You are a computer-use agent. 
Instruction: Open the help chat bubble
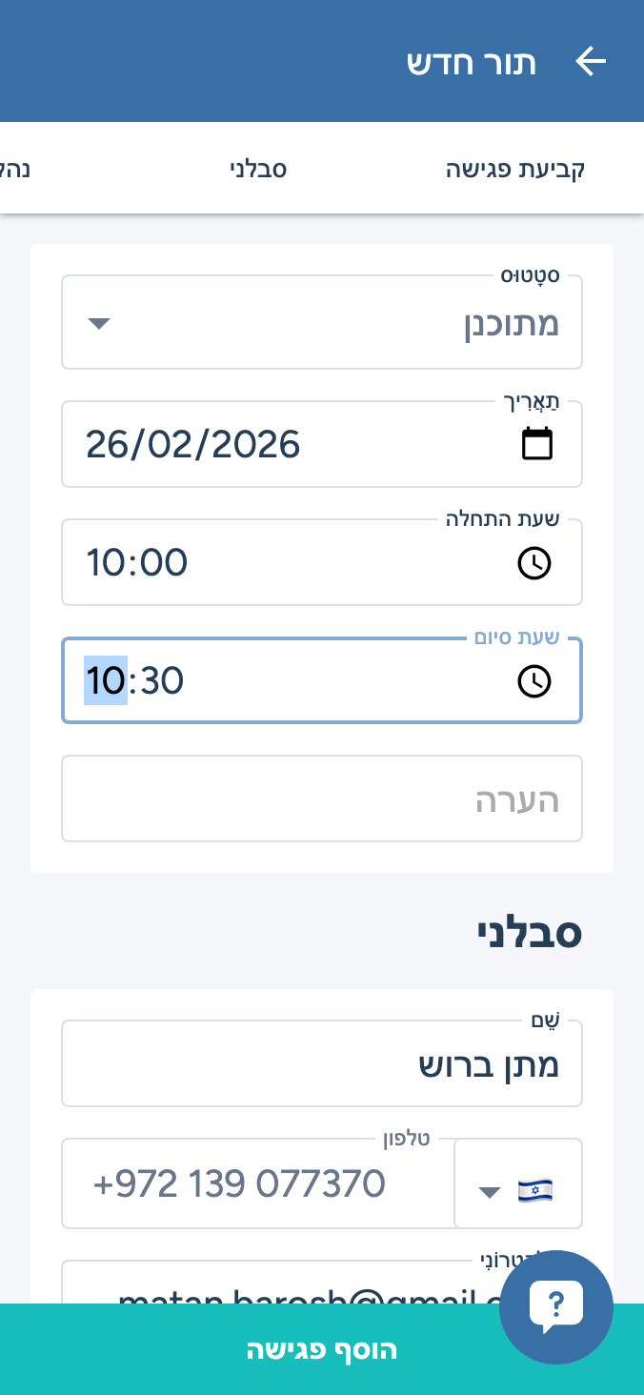[555, 1306]
